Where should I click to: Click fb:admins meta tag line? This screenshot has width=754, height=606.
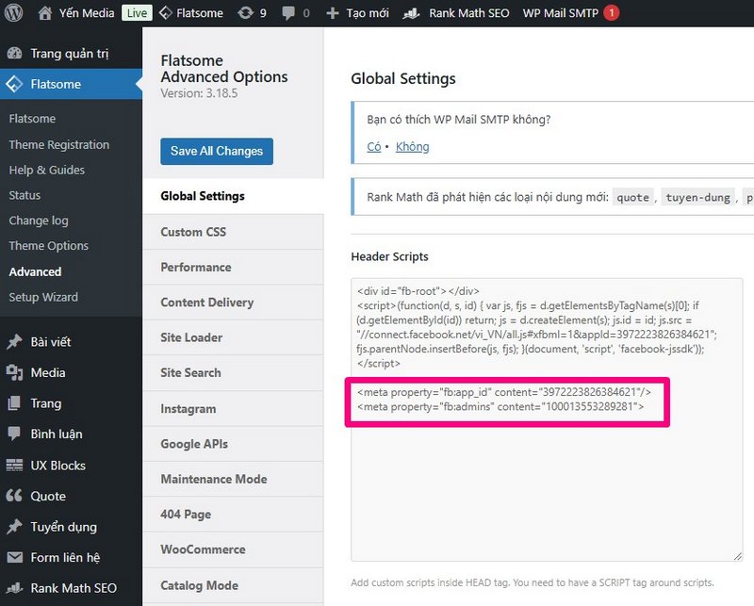pyautogui.click(x=500, y=407)
